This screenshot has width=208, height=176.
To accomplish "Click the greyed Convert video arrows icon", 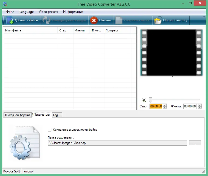I will tap(46, 20).
